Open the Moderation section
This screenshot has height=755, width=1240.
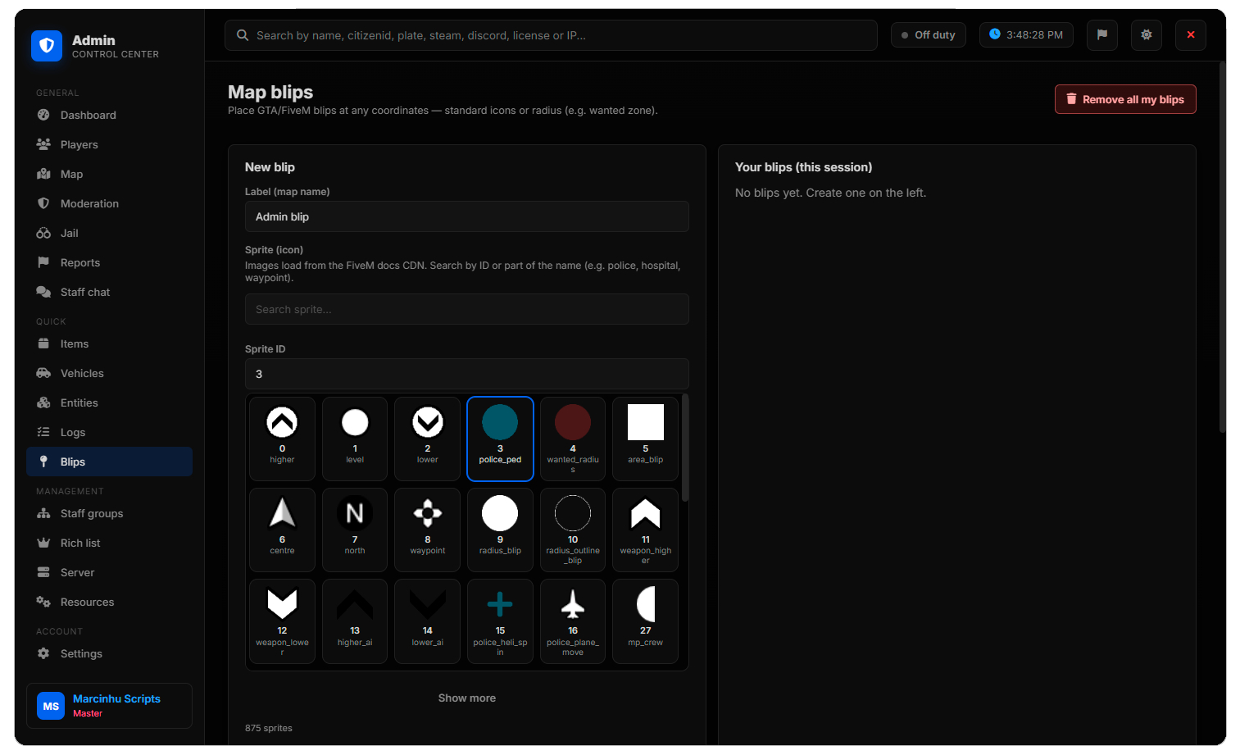pyautogui.click(x=110, y=203)
